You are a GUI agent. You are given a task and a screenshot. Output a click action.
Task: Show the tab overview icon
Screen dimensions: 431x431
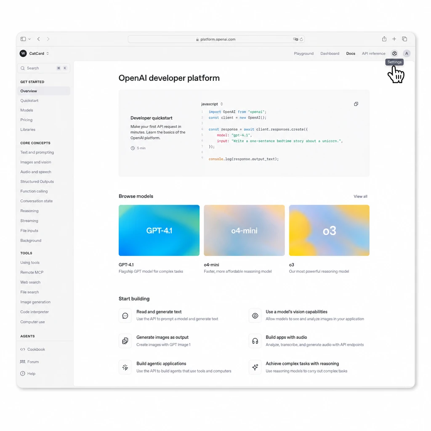[x=404, y=39]
